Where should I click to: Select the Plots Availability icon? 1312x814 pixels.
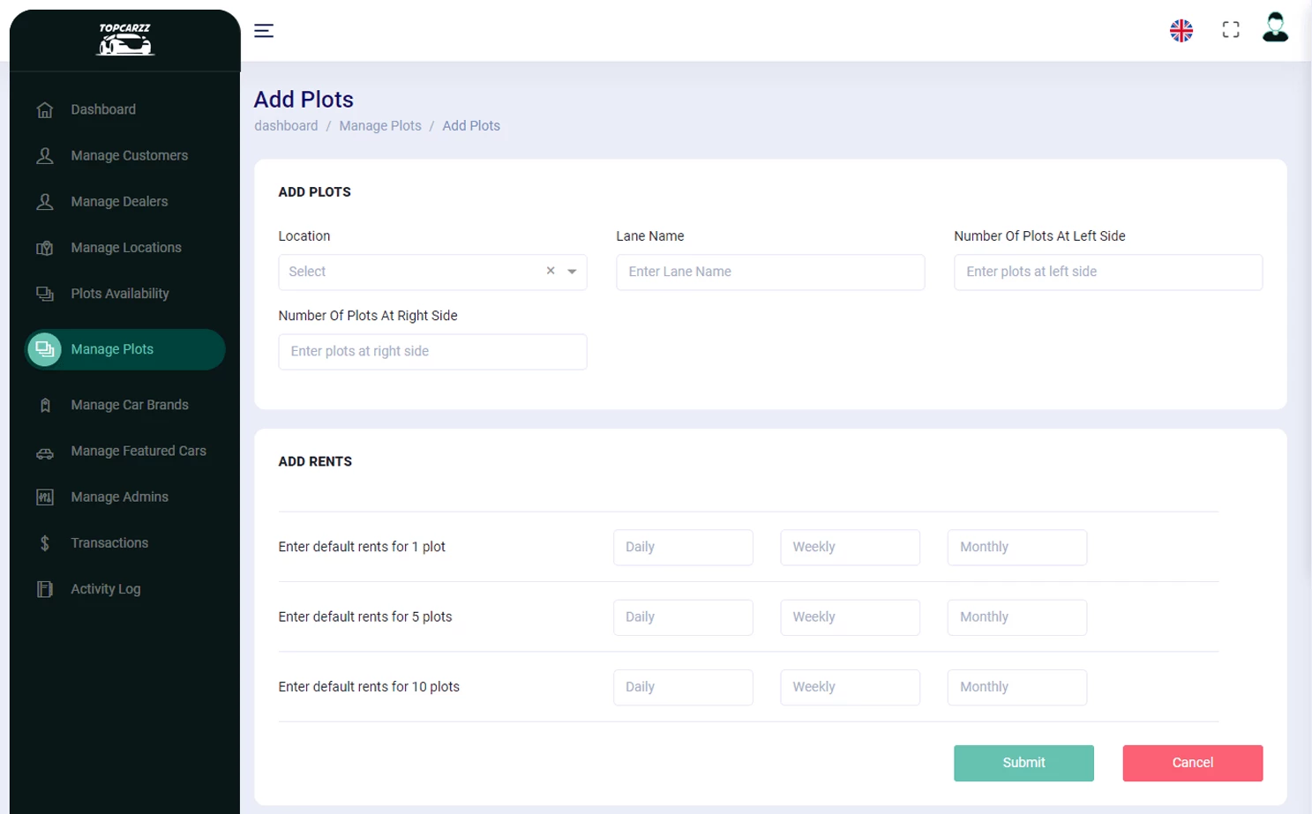click(x=44, y=293)
